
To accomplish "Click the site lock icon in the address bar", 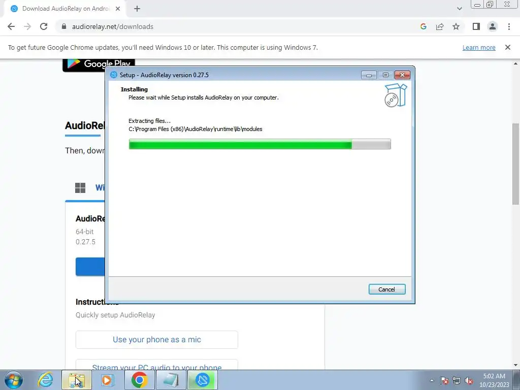I will (64, 26).
